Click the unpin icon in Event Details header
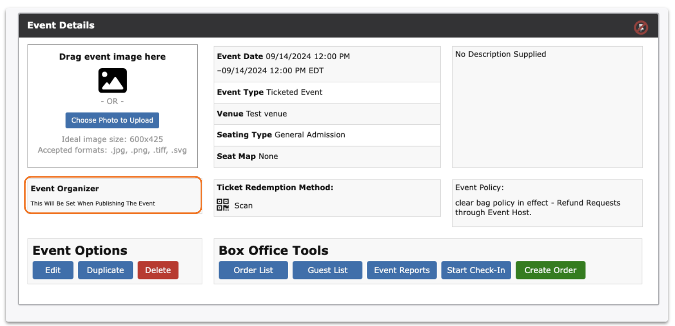Viewport: 675px width, 326px height. tap(641, 28)
